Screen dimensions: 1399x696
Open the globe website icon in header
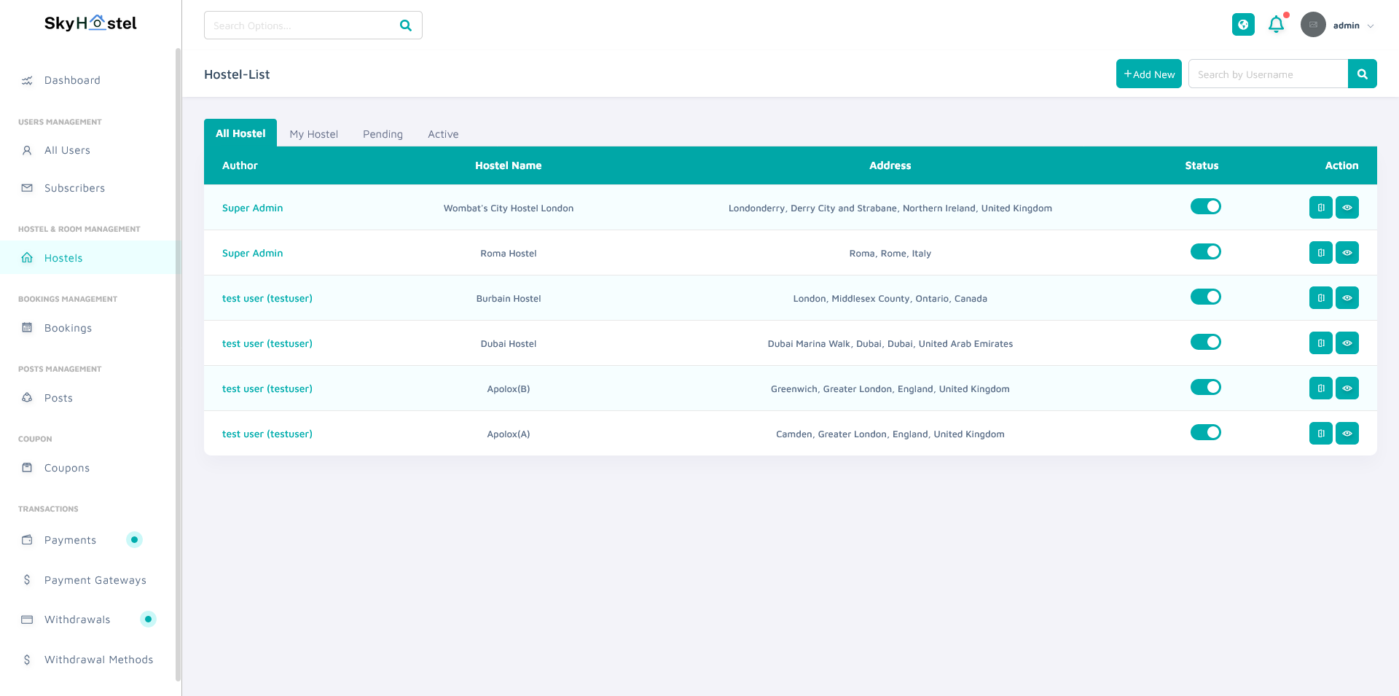tap(1243, 25)
